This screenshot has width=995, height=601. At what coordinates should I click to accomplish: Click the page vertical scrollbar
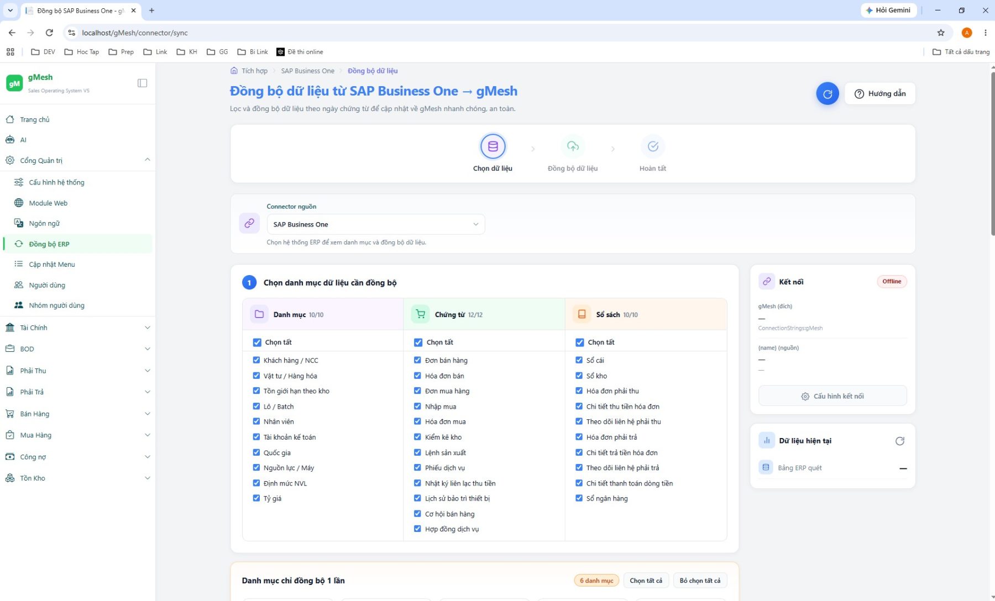pyautogui.click(x=992, y=155)
